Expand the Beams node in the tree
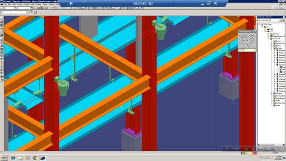This screenshot has width=286, height=161. click(x=271, y=46)
